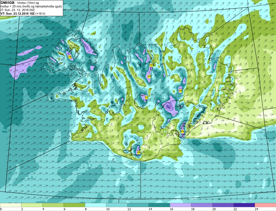This screenshot has width=276, height=211.
Task: Click the light green 2–4 legend swatch
Action: coord(32,205)
